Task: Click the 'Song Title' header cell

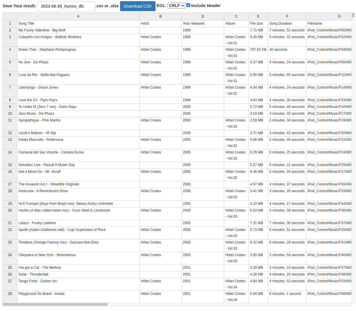Action: 78,23
